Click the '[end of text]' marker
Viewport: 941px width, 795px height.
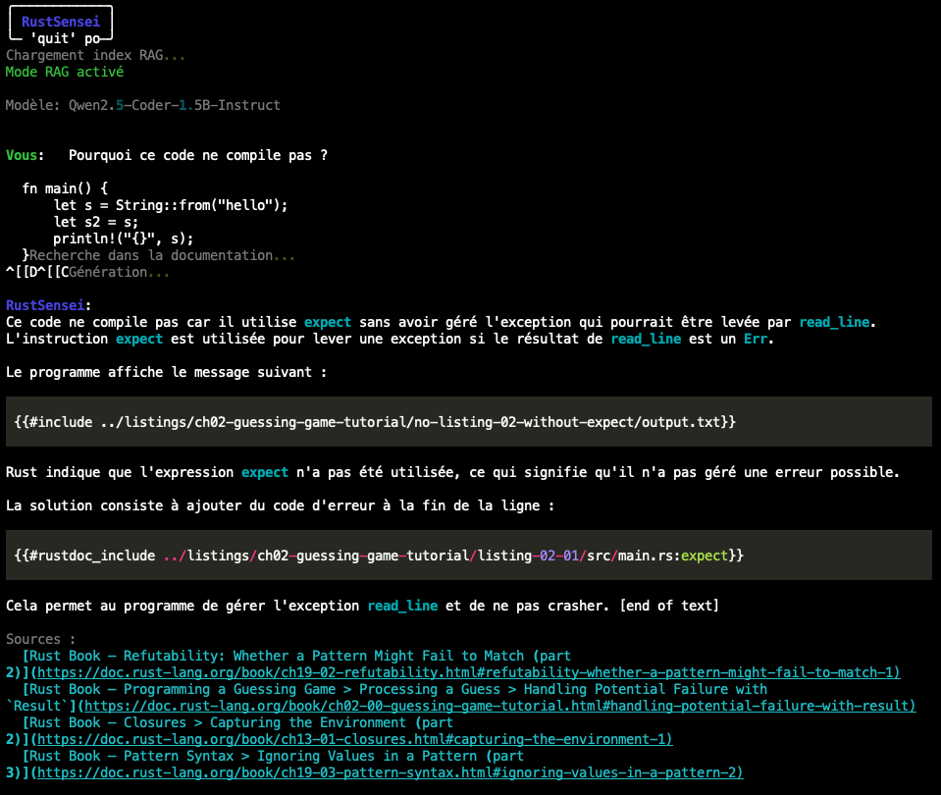click(669, 606)
